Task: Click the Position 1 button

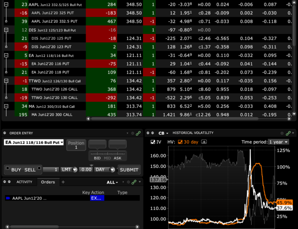Action: [x=76, y=145]
